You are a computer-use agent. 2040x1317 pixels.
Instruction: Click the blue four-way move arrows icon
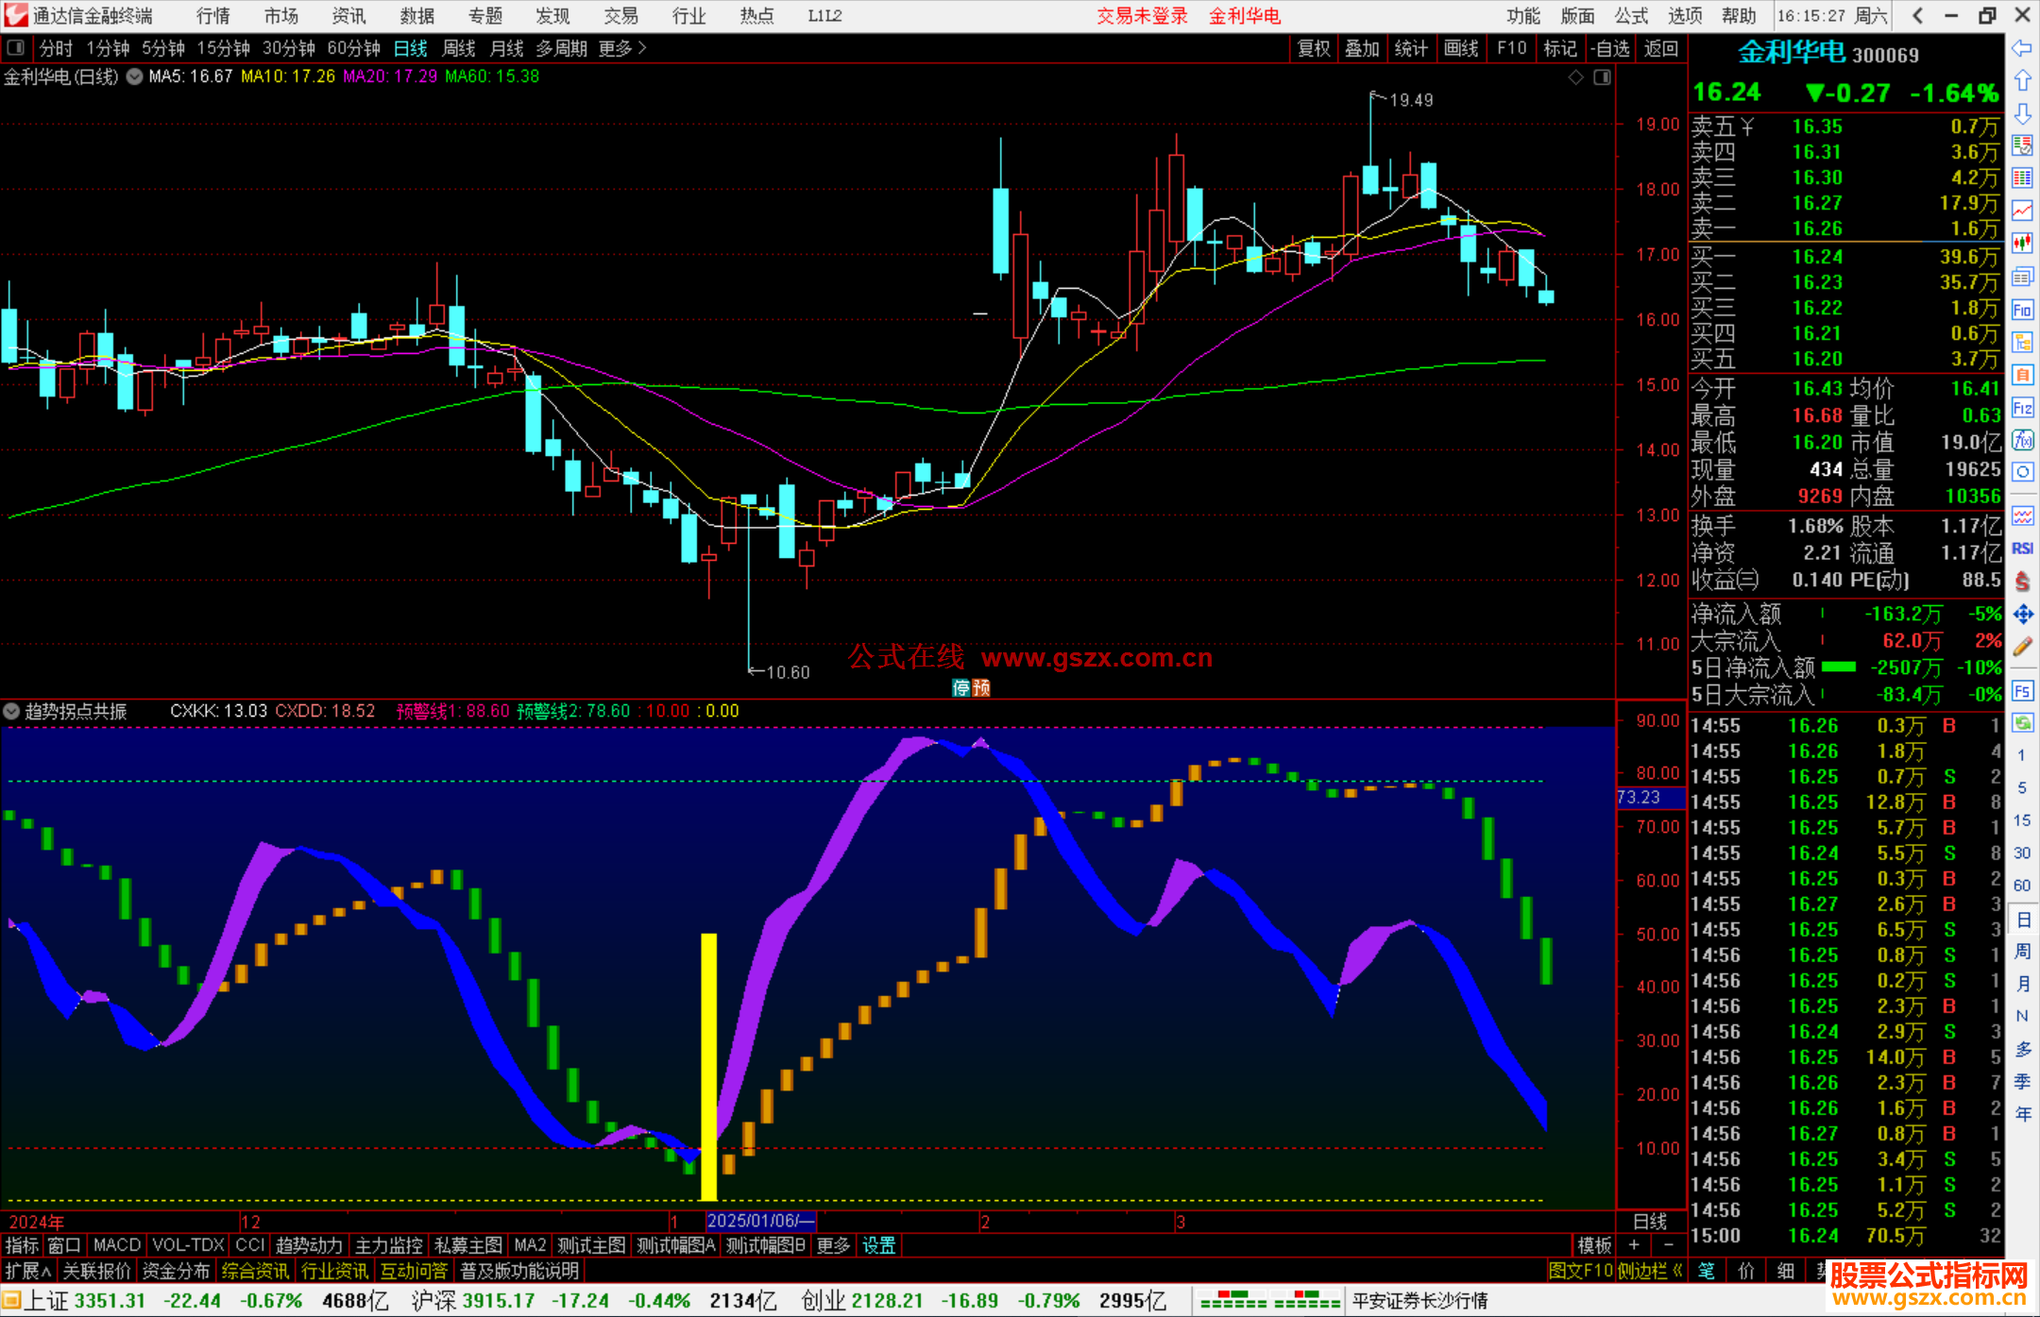(2022, 615)
